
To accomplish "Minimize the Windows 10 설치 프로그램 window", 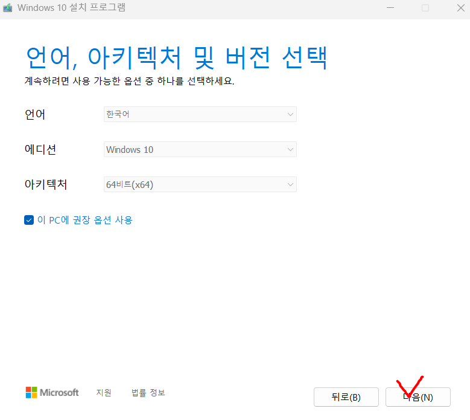I will (390, 8).
